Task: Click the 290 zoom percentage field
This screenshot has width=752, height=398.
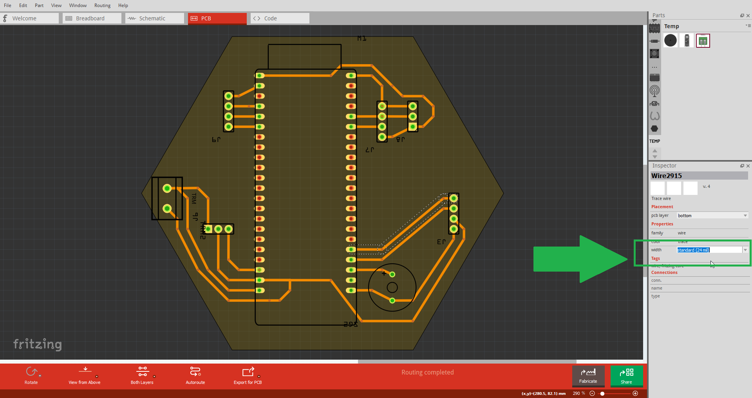Action: (577, 393)
